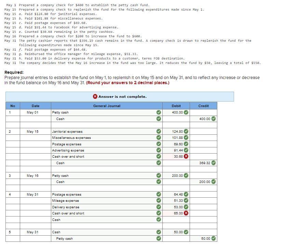Click the red X beside the 65.00 debit
This screenshot has width=287, height=250.
point(186,213)
